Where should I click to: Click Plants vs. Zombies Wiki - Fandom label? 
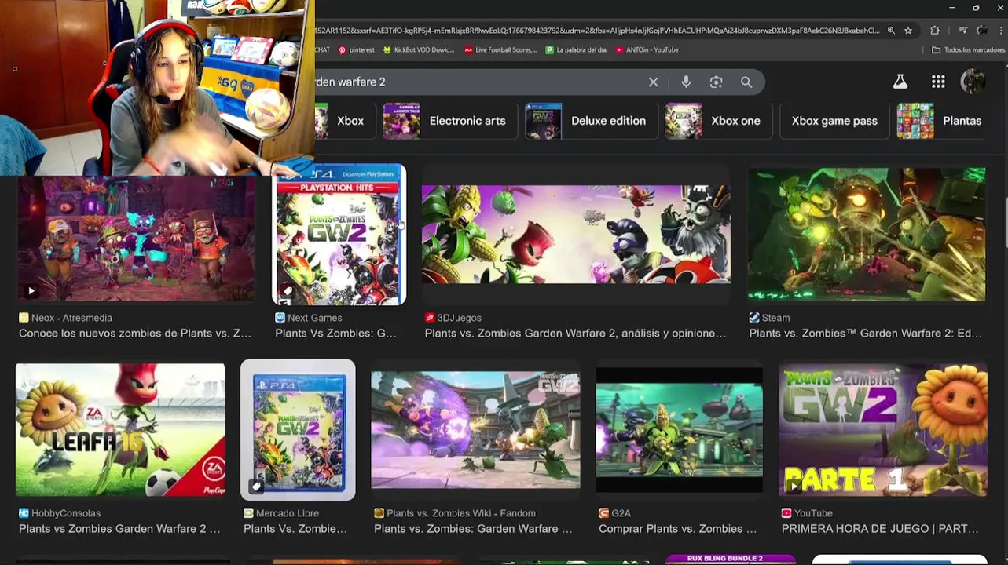(454, 513)
